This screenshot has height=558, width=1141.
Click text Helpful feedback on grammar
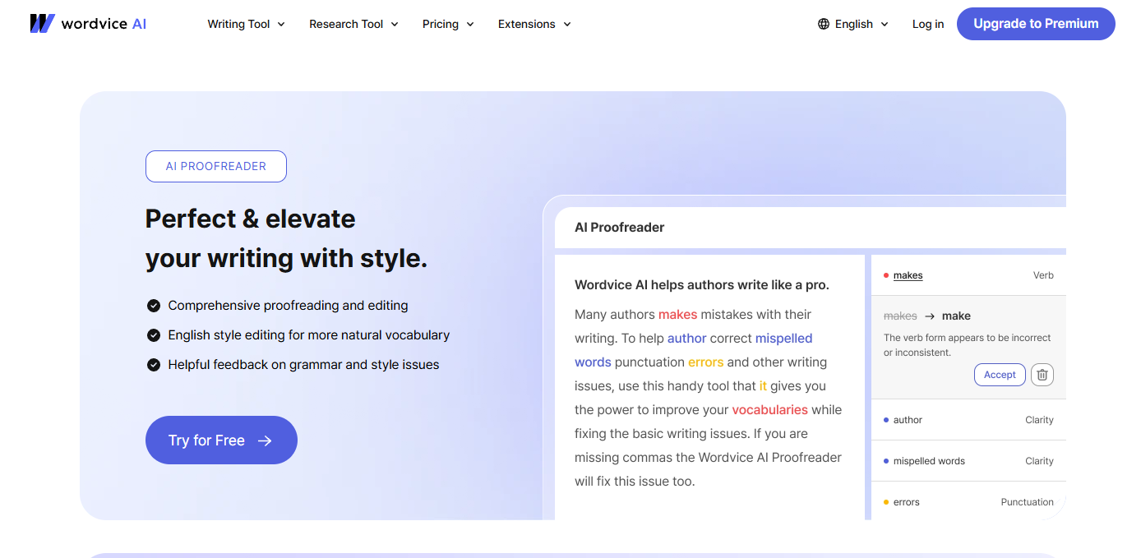pos(303,365)
